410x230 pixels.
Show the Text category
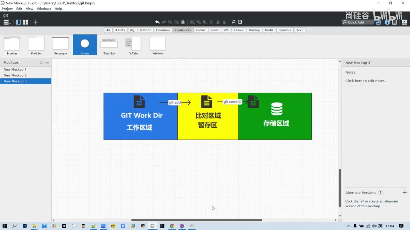[299, 30]
